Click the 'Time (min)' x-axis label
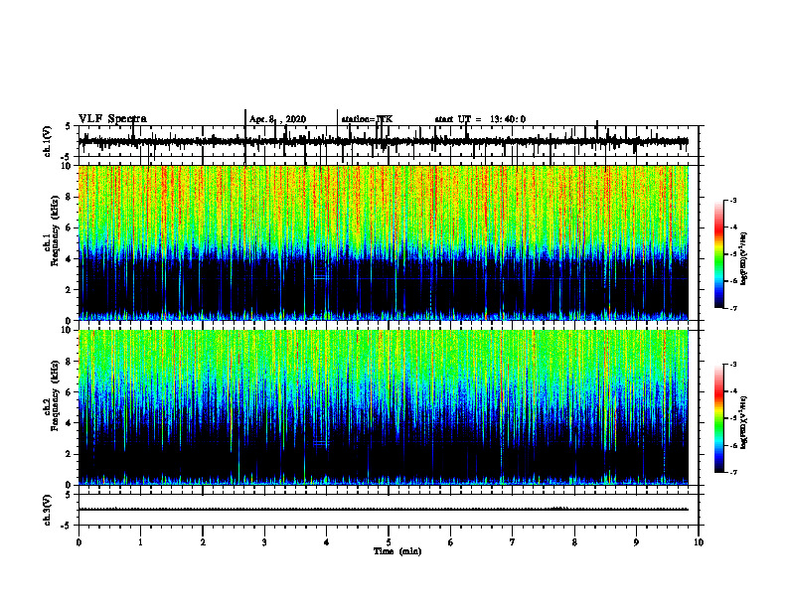This screenshot has width=787, height=608. coord(397,551)
